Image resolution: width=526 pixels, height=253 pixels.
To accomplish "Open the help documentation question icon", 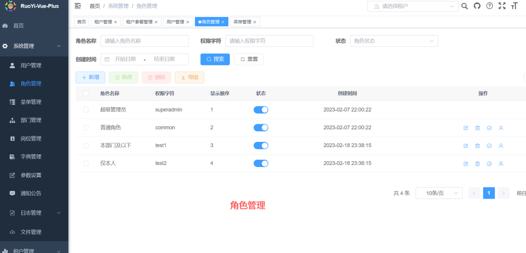I will point(489,6).
